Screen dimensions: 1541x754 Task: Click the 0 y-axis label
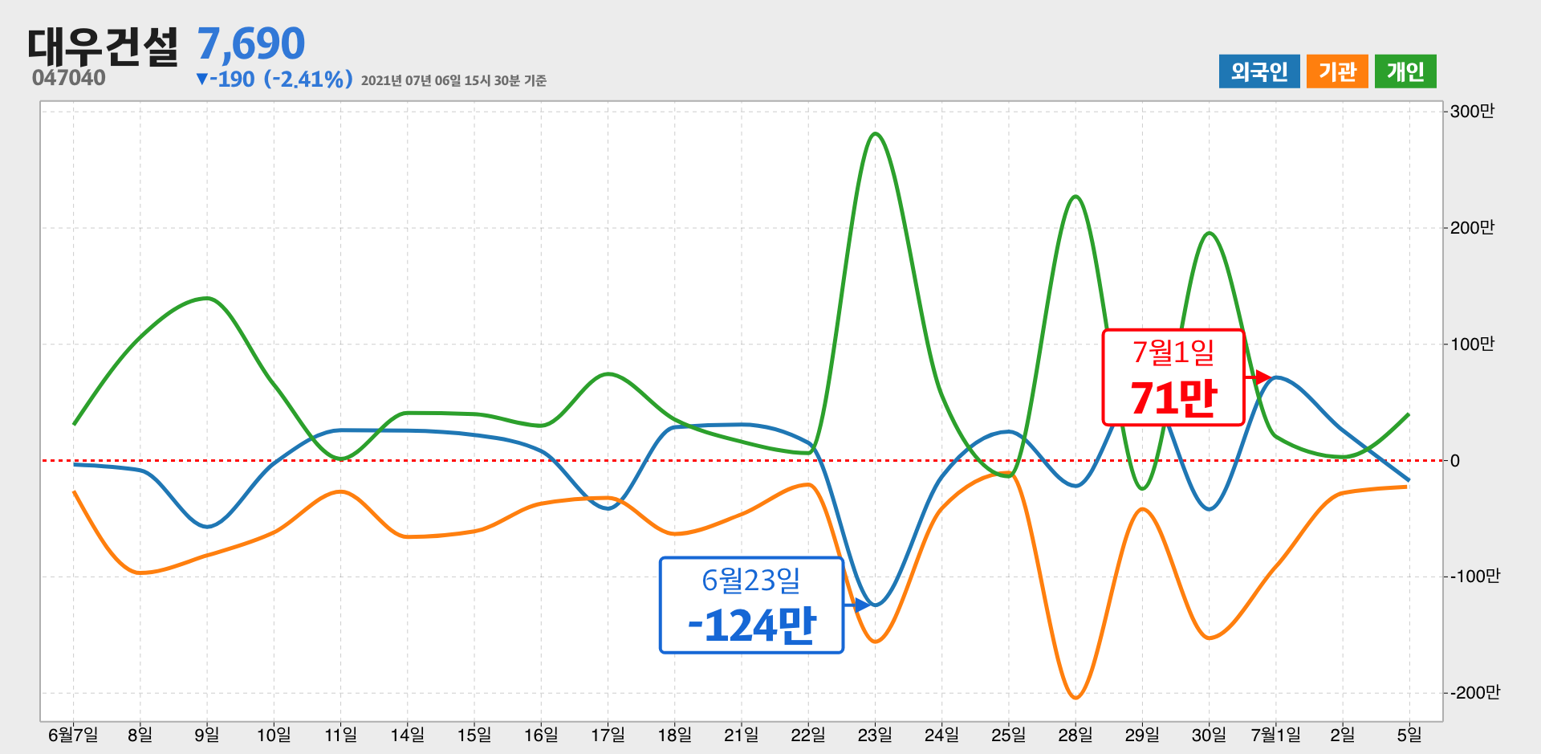1455,461
